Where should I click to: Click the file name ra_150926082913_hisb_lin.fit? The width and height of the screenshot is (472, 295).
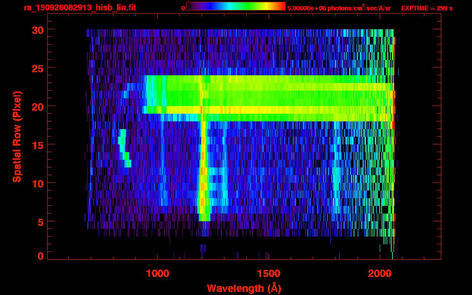click(x=80, y=8)
